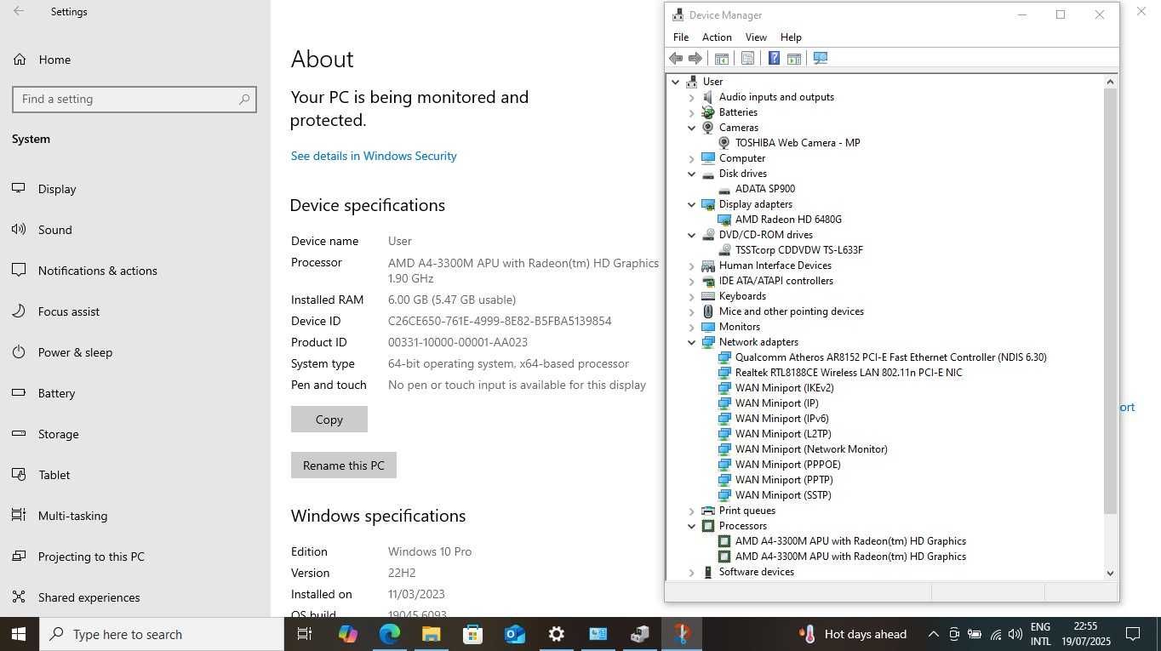Open Outlook from the taskbar

click(x=514, y=634)
